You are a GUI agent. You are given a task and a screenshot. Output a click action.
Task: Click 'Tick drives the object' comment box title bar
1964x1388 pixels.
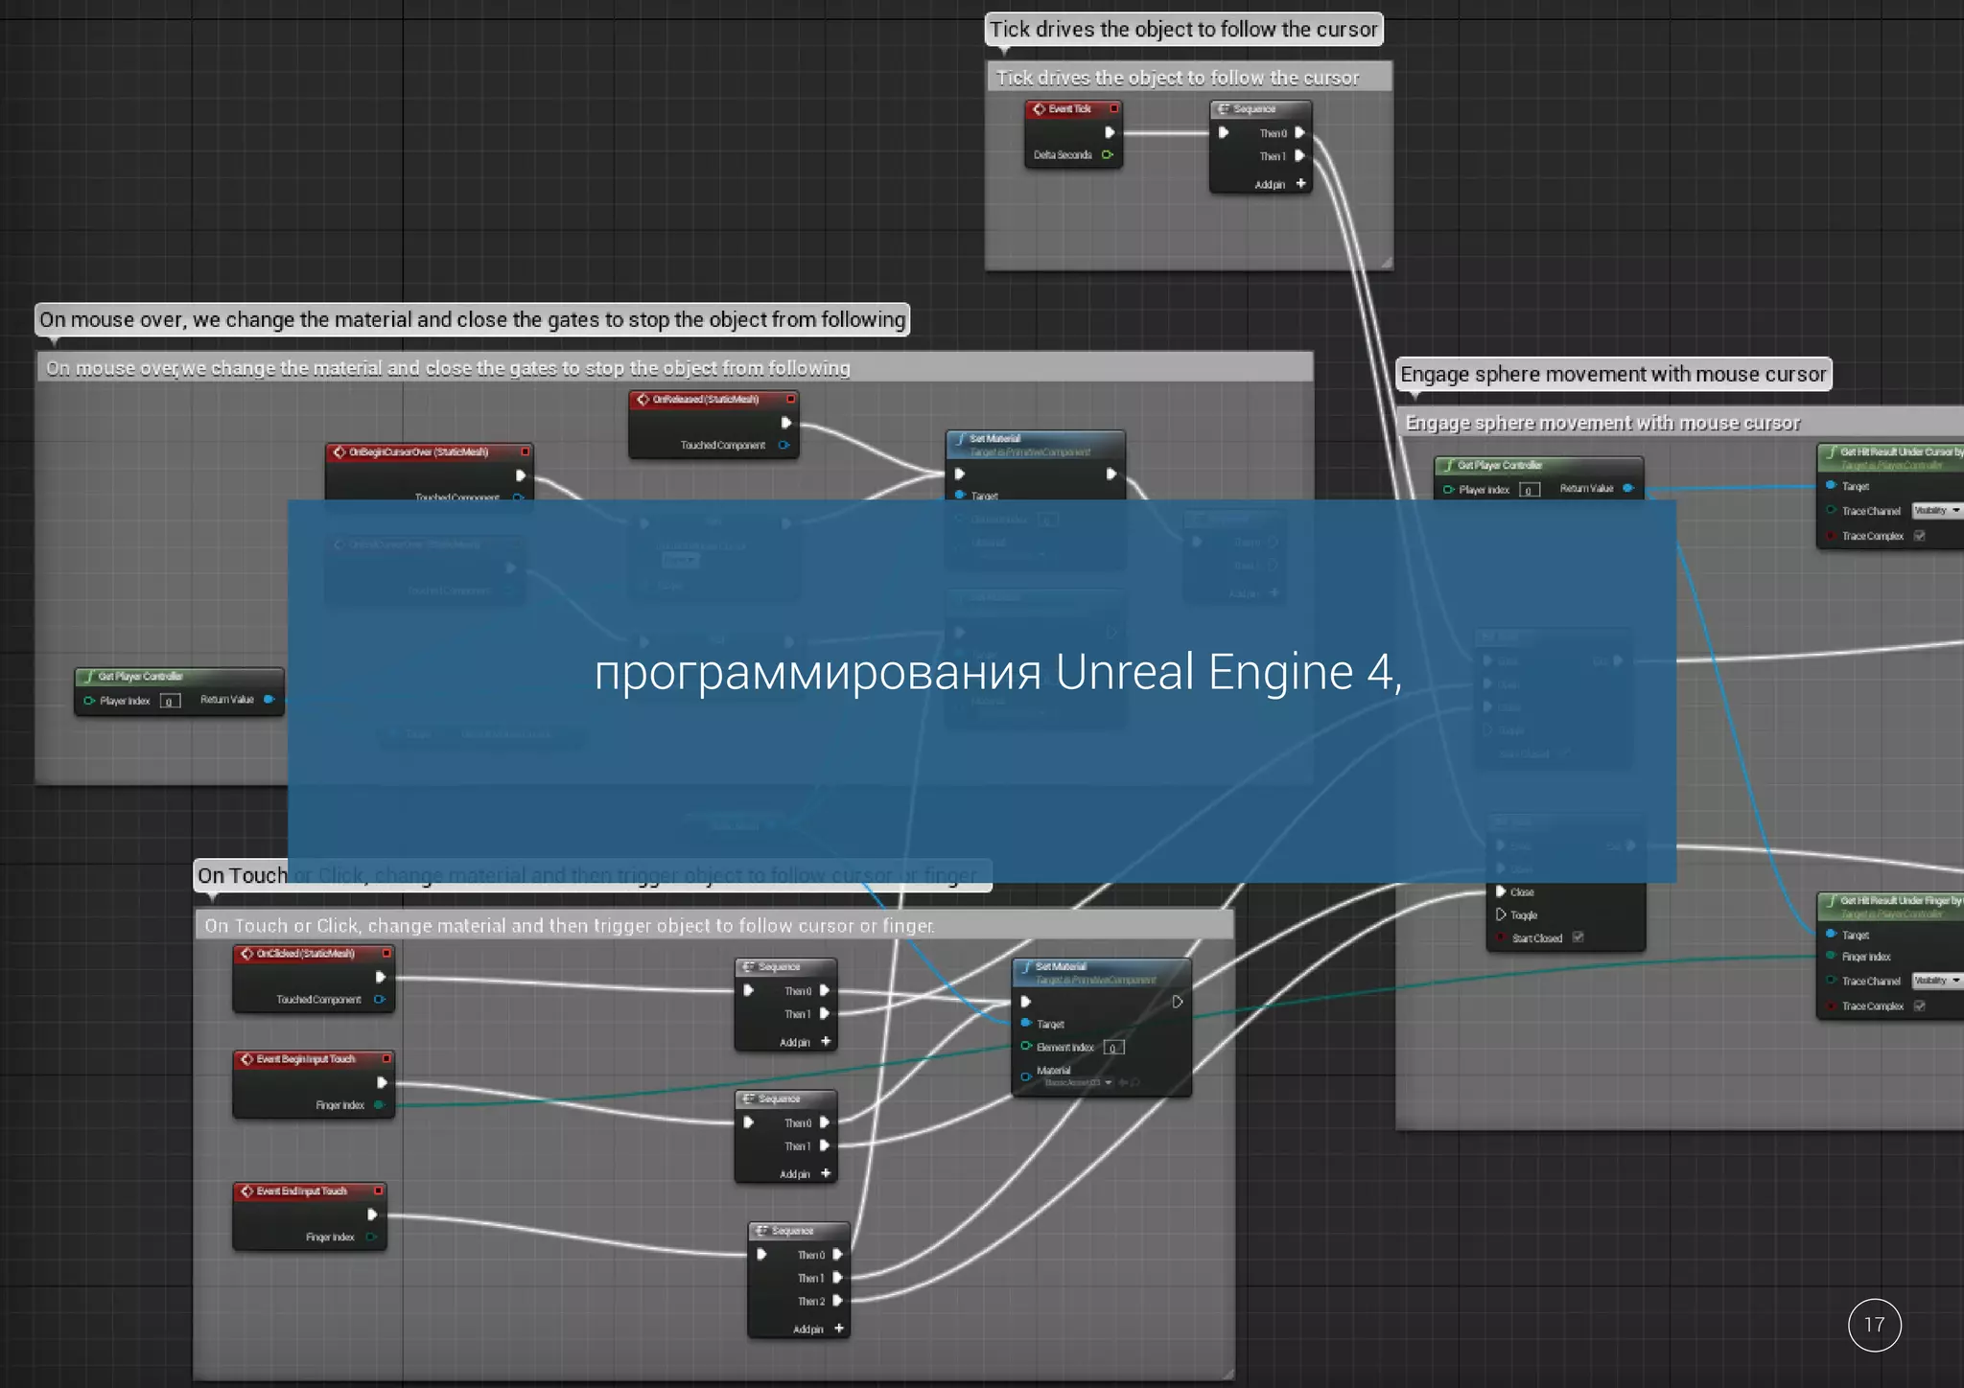pos(1189,78)
